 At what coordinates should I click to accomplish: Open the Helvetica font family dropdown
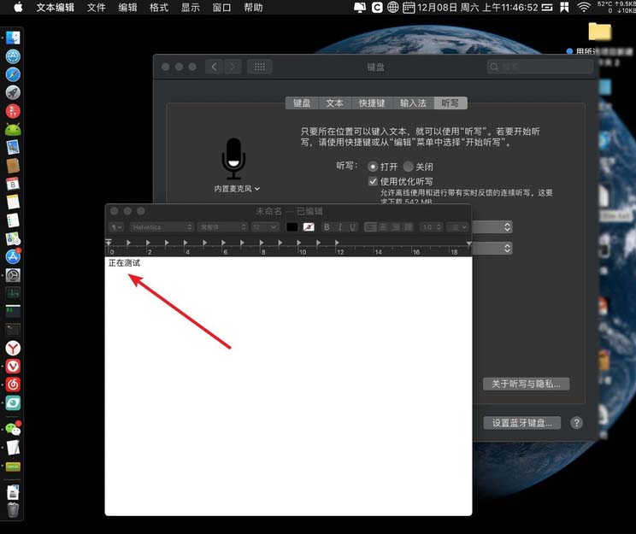tap(162, 227)
